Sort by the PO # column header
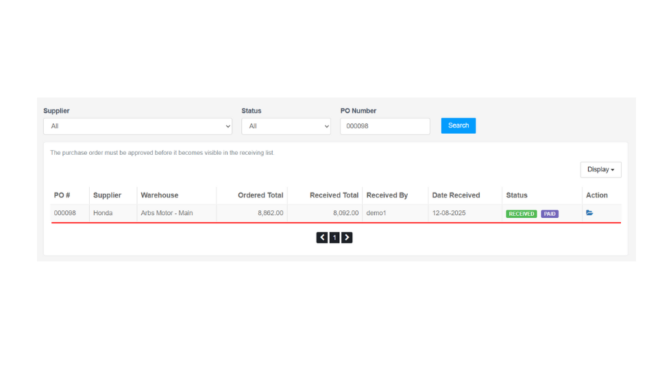Image resolution: width=658 pixels, height=370 pixels. click(x=62, y=195)
